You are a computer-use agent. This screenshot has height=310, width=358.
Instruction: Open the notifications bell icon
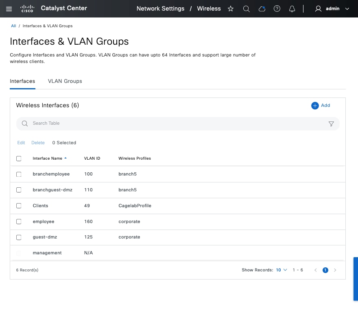coord(292,9)
